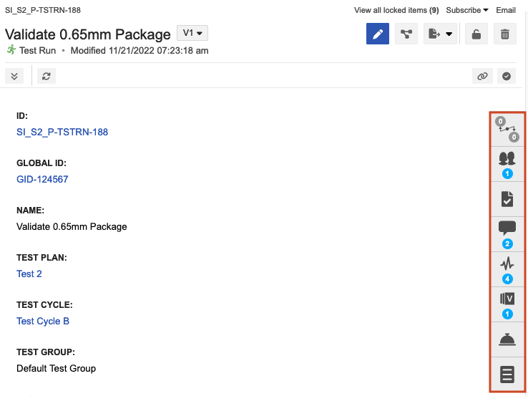Open the export dropdown arrow

pos(449,34)
